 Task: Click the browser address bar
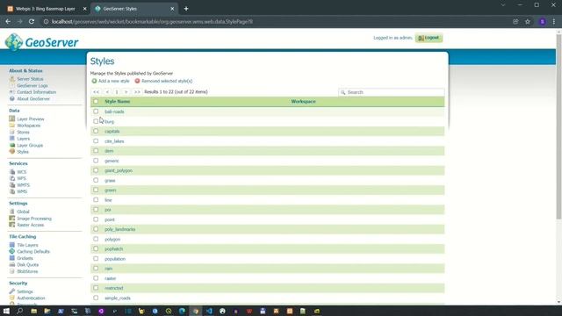point(276,21)
